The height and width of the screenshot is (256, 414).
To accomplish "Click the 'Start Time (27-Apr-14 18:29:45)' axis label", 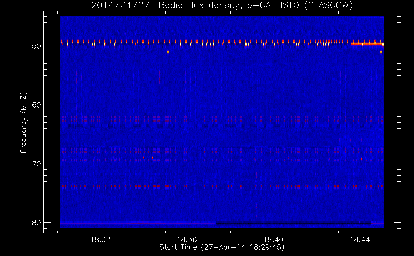I will [222, 247].
